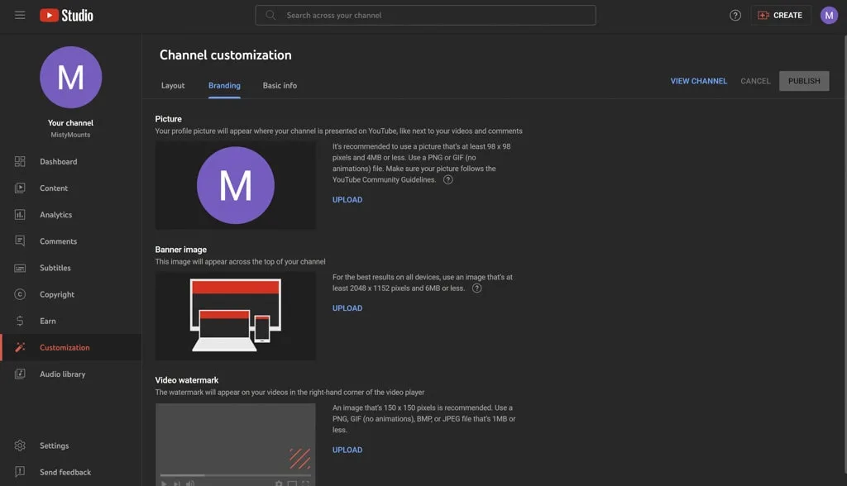Go to Dashboard in the sidebar
The width and height of the screenshot is (847, 486).
[58, 162]
